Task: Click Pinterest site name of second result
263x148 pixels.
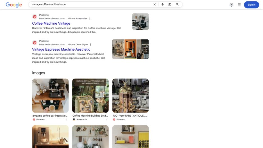Action: point(44,41)
